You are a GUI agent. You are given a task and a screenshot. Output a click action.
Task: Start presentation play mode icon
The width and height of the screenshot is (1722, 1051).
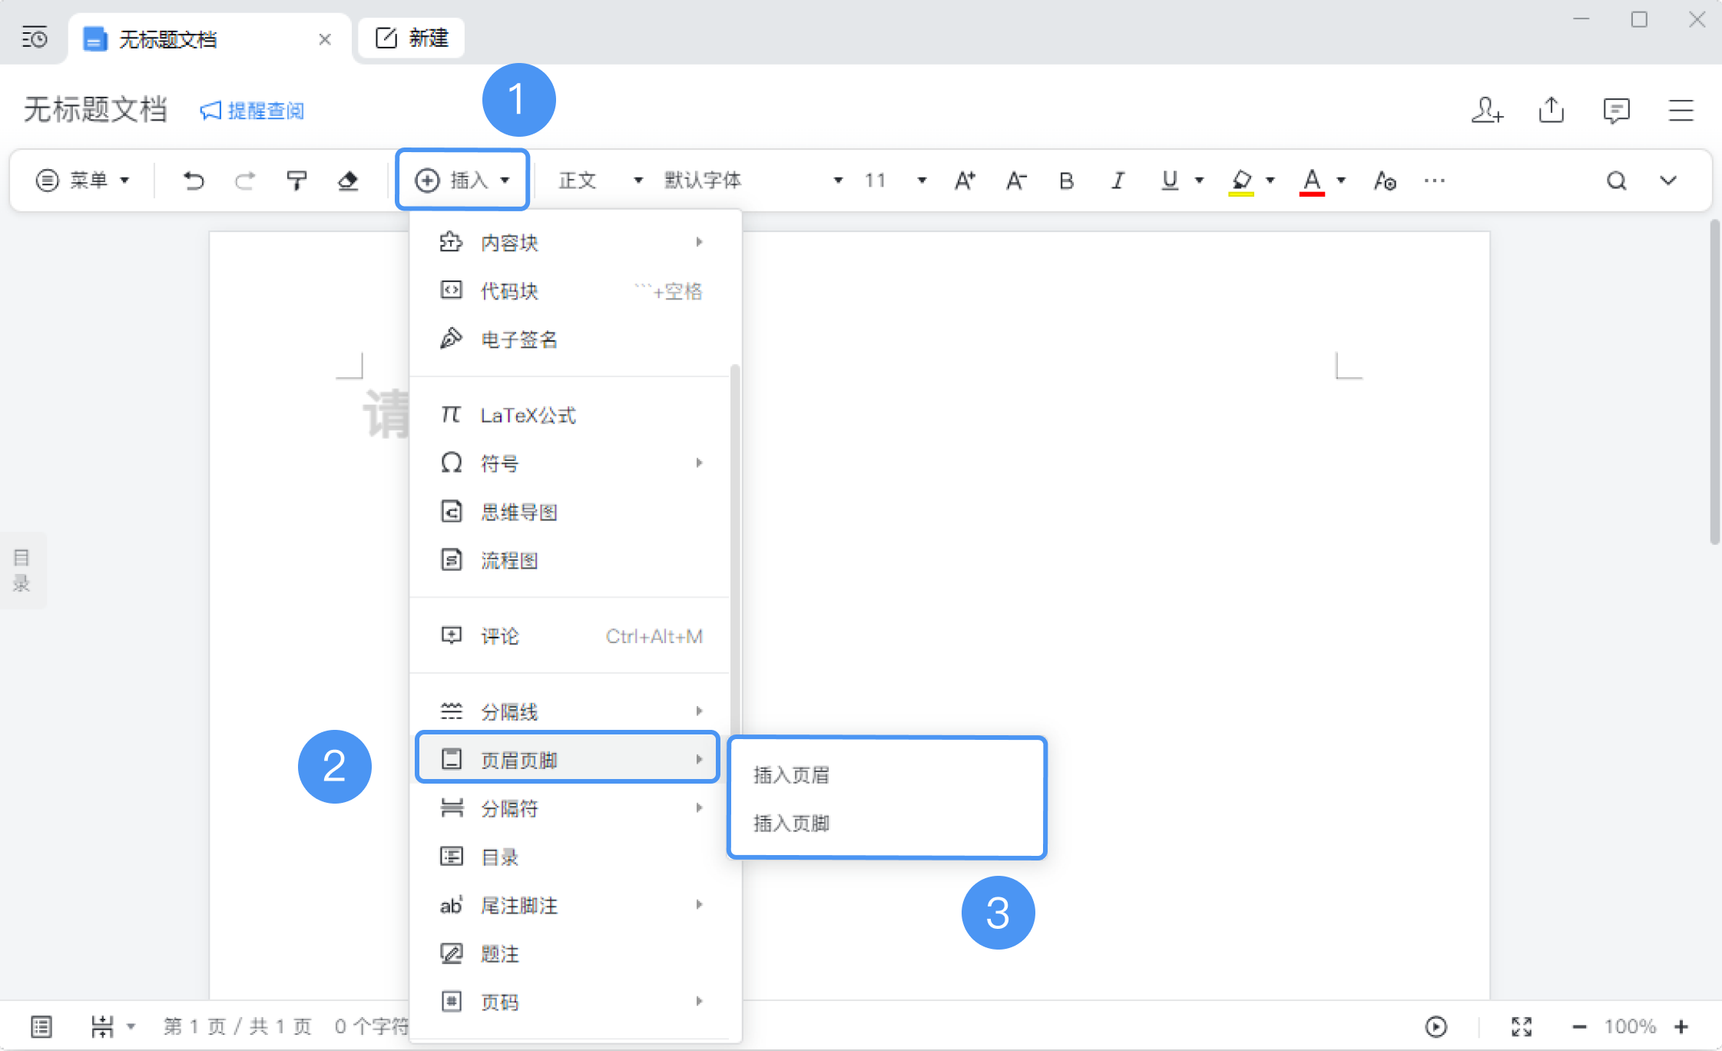click(x=1436, y=1026)
